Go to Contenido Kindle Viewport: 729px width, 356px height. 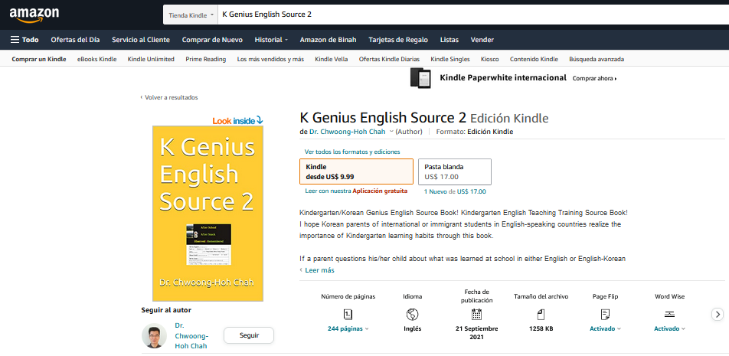(x=534, y=59)
